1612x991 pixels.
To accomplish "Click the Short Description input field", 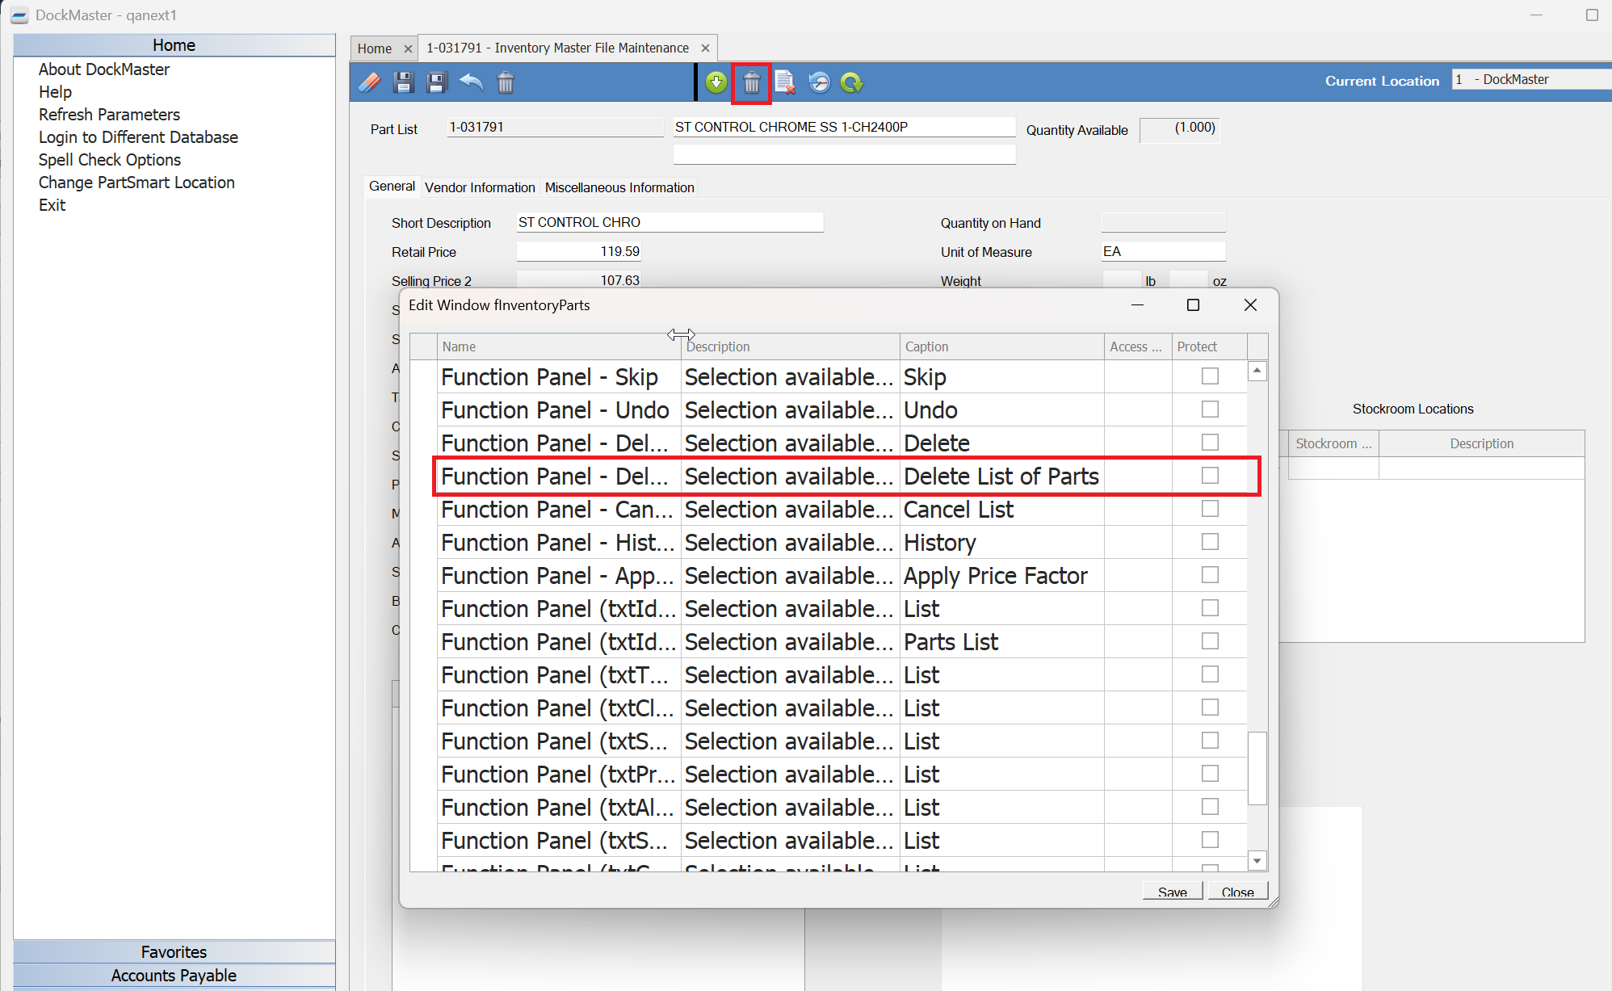I will 670,222.
